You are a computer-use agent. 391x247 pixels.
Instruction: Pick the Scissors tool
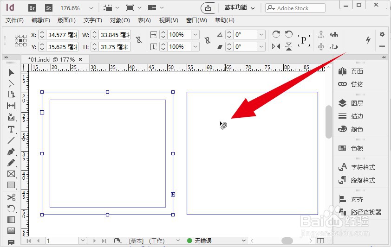11,197
